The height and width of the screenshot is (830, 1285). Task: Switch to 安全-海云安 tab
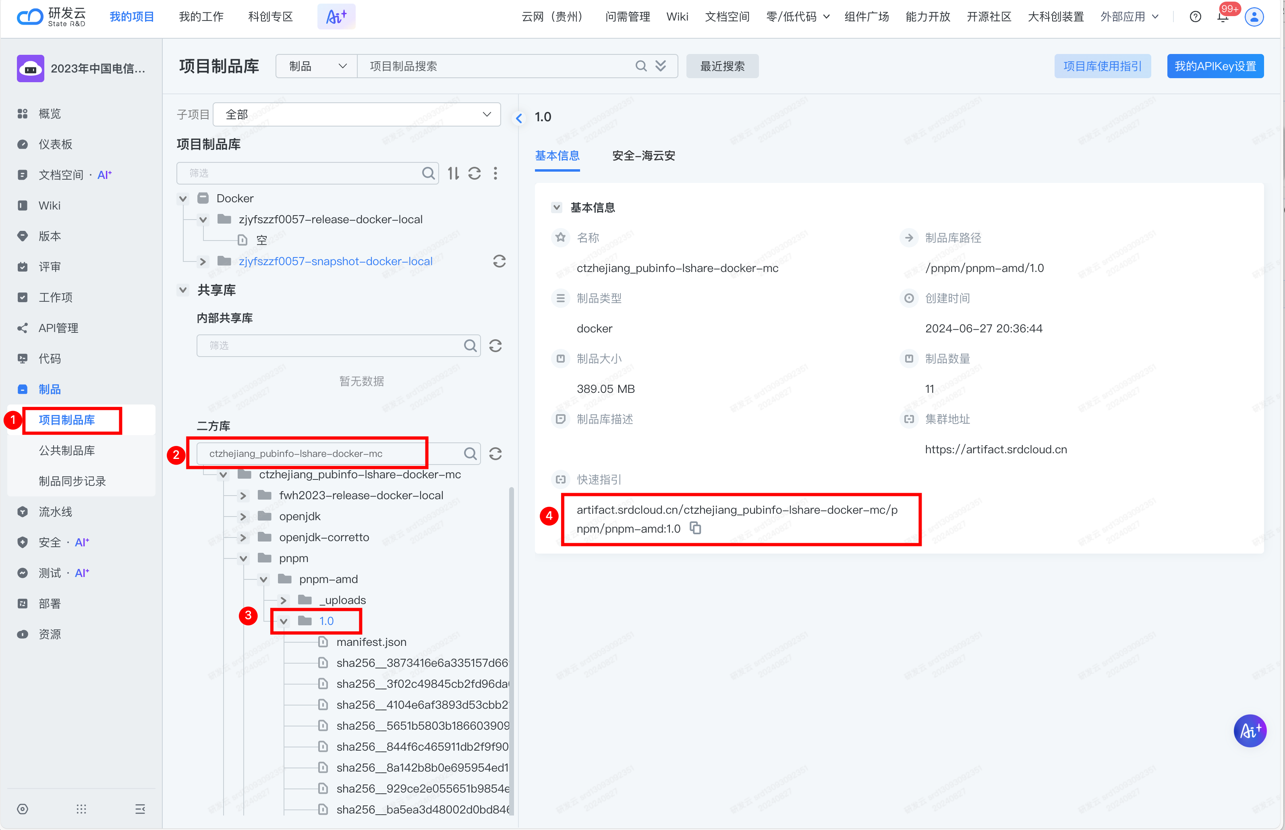[643, 156]
